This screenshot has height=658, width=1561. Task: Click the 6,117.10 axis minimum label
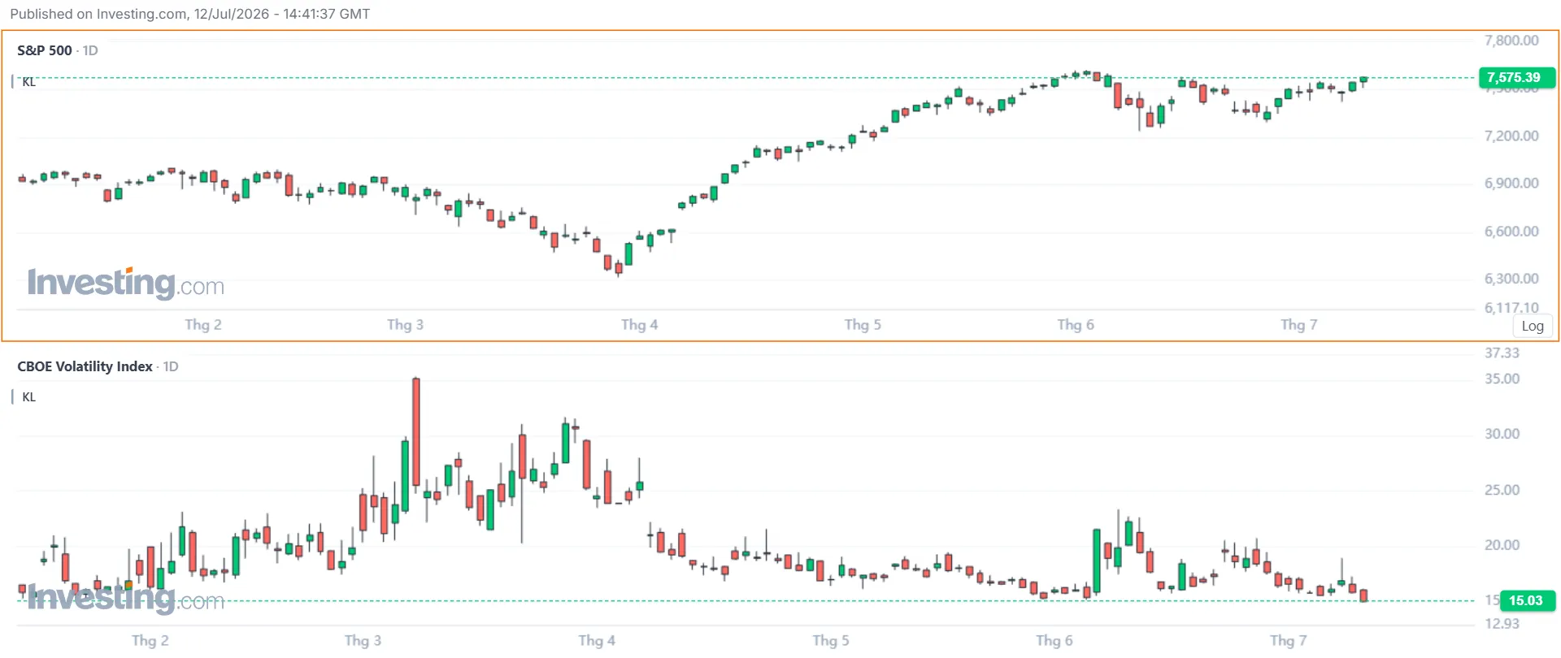1511,307
